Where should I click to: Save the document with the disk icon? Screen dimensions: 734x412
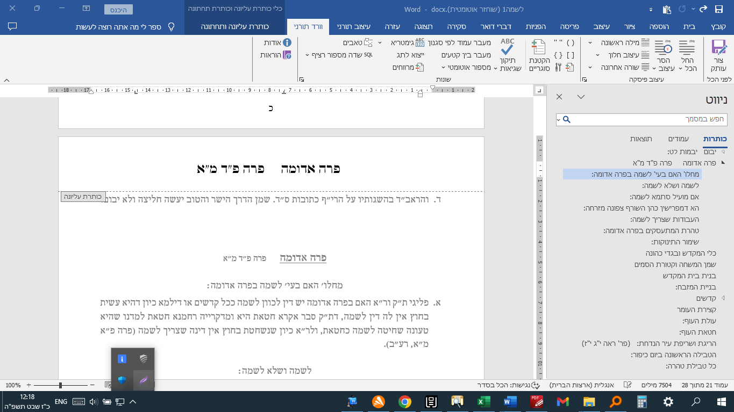tap(718, 9)
